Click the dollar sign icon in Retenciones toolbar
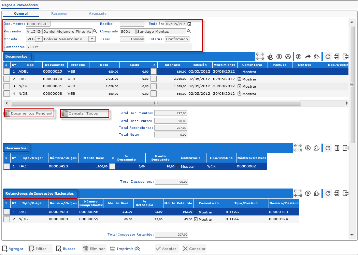Image resolution: width=358 pixels, height=255 pixels. pos(308,194)
